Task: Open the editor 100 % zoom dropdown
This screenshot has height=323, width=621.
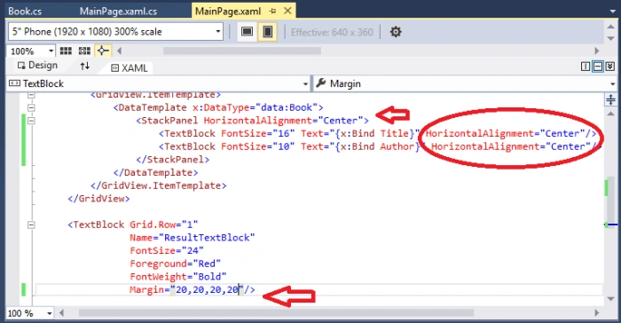Action: [30, 313]
